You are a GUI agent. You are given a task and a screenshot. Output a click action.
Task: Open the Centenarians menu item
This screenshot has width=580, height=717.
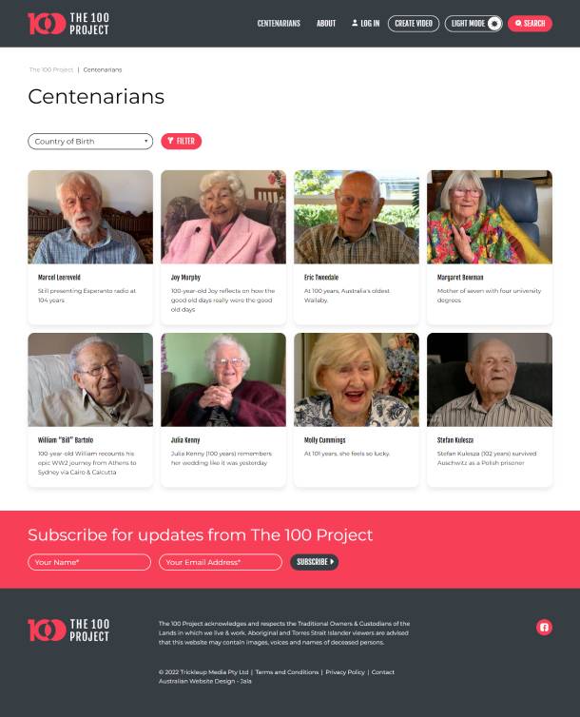coord(279,24)
